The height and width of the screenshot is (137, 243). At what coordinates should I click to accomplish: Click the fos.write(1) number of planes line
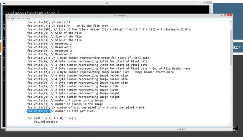(x=65, y=100)
